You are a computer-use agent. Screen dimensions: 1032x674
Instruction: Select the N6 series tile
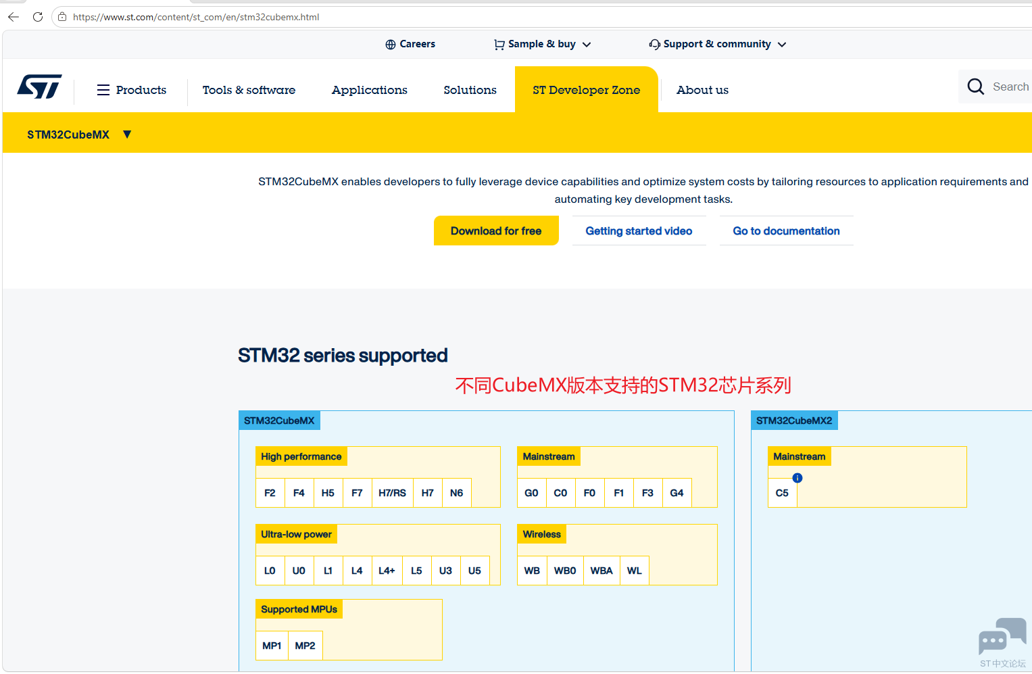(457, 493)
